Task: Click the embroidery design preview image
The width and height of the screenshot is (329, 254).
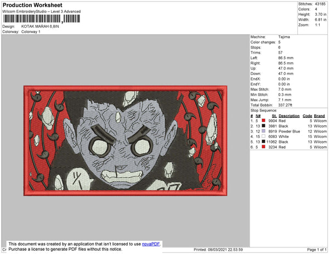Action: [125, 141]
